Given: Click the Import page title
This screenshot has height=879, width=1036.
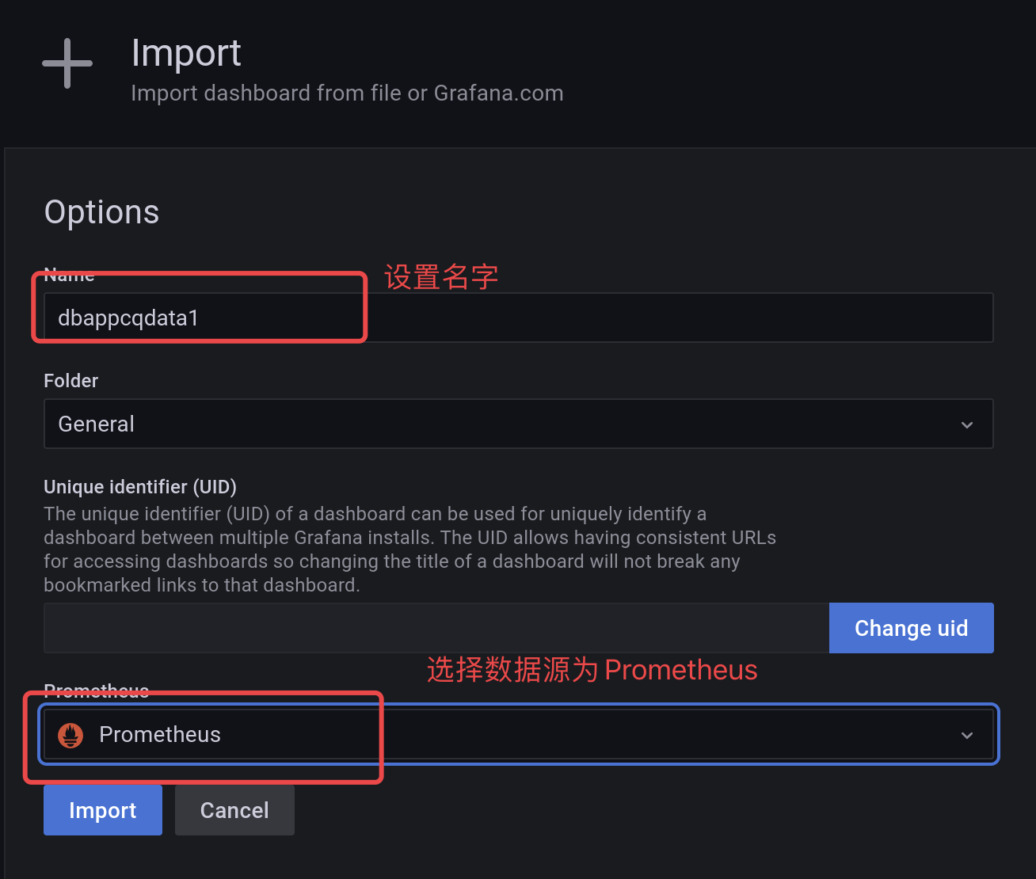Looking at the screenshot, I should [186, 54].
